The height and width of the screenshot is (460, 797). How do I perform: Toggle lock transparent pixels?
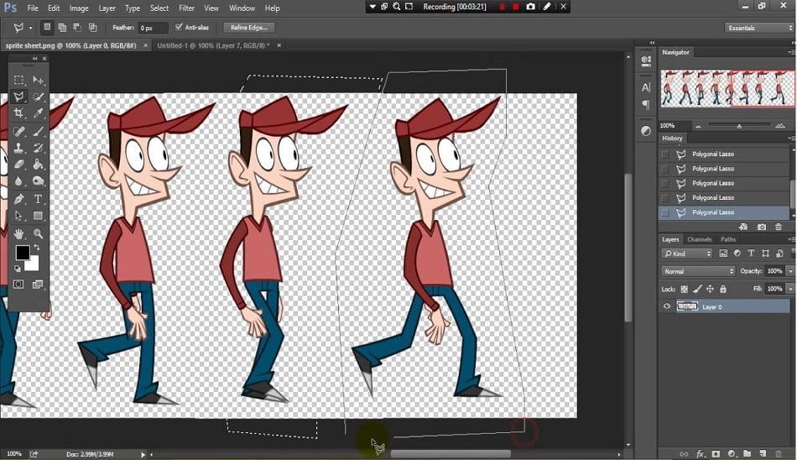[684, 289]
